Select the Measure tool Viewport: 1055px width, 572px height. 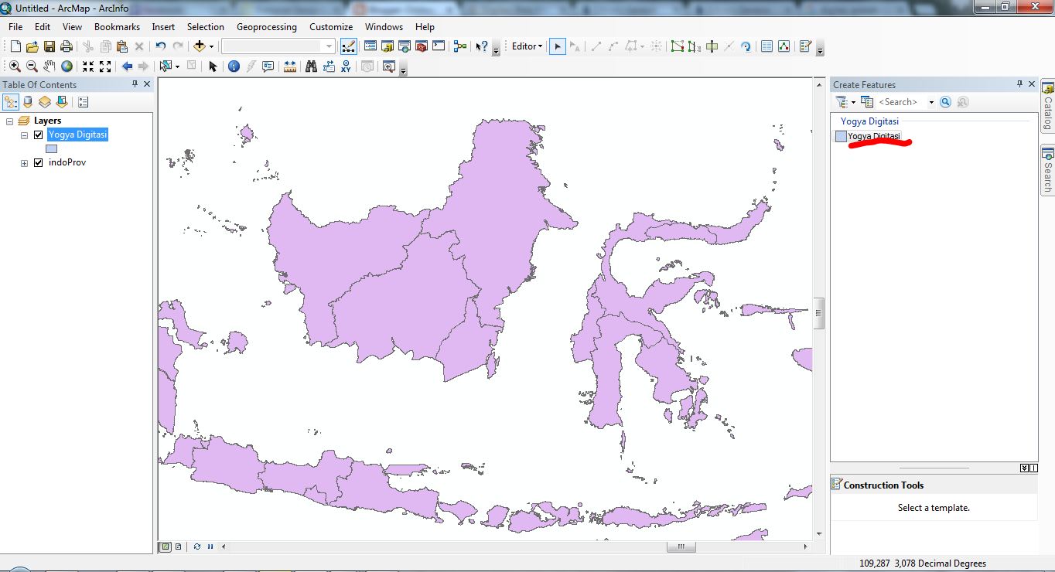(289, 66)
